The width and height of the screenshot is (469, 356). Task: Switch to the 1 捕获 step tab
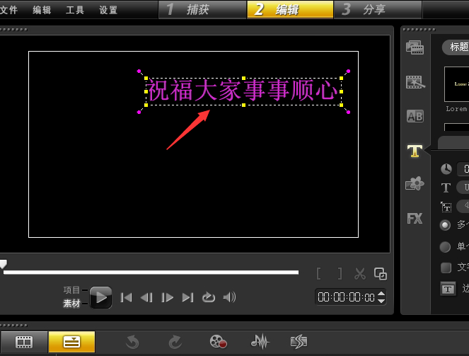tap(202, 10)
